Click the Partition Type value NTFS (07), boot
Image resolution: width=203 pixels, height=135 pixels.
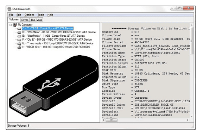coord(147,56)
